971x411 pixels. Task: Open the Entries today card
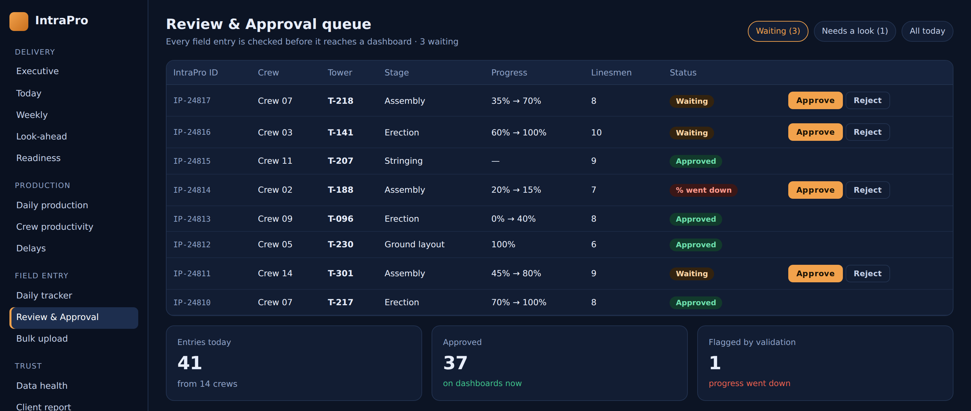pyautogui.click(x=294, y=363)
